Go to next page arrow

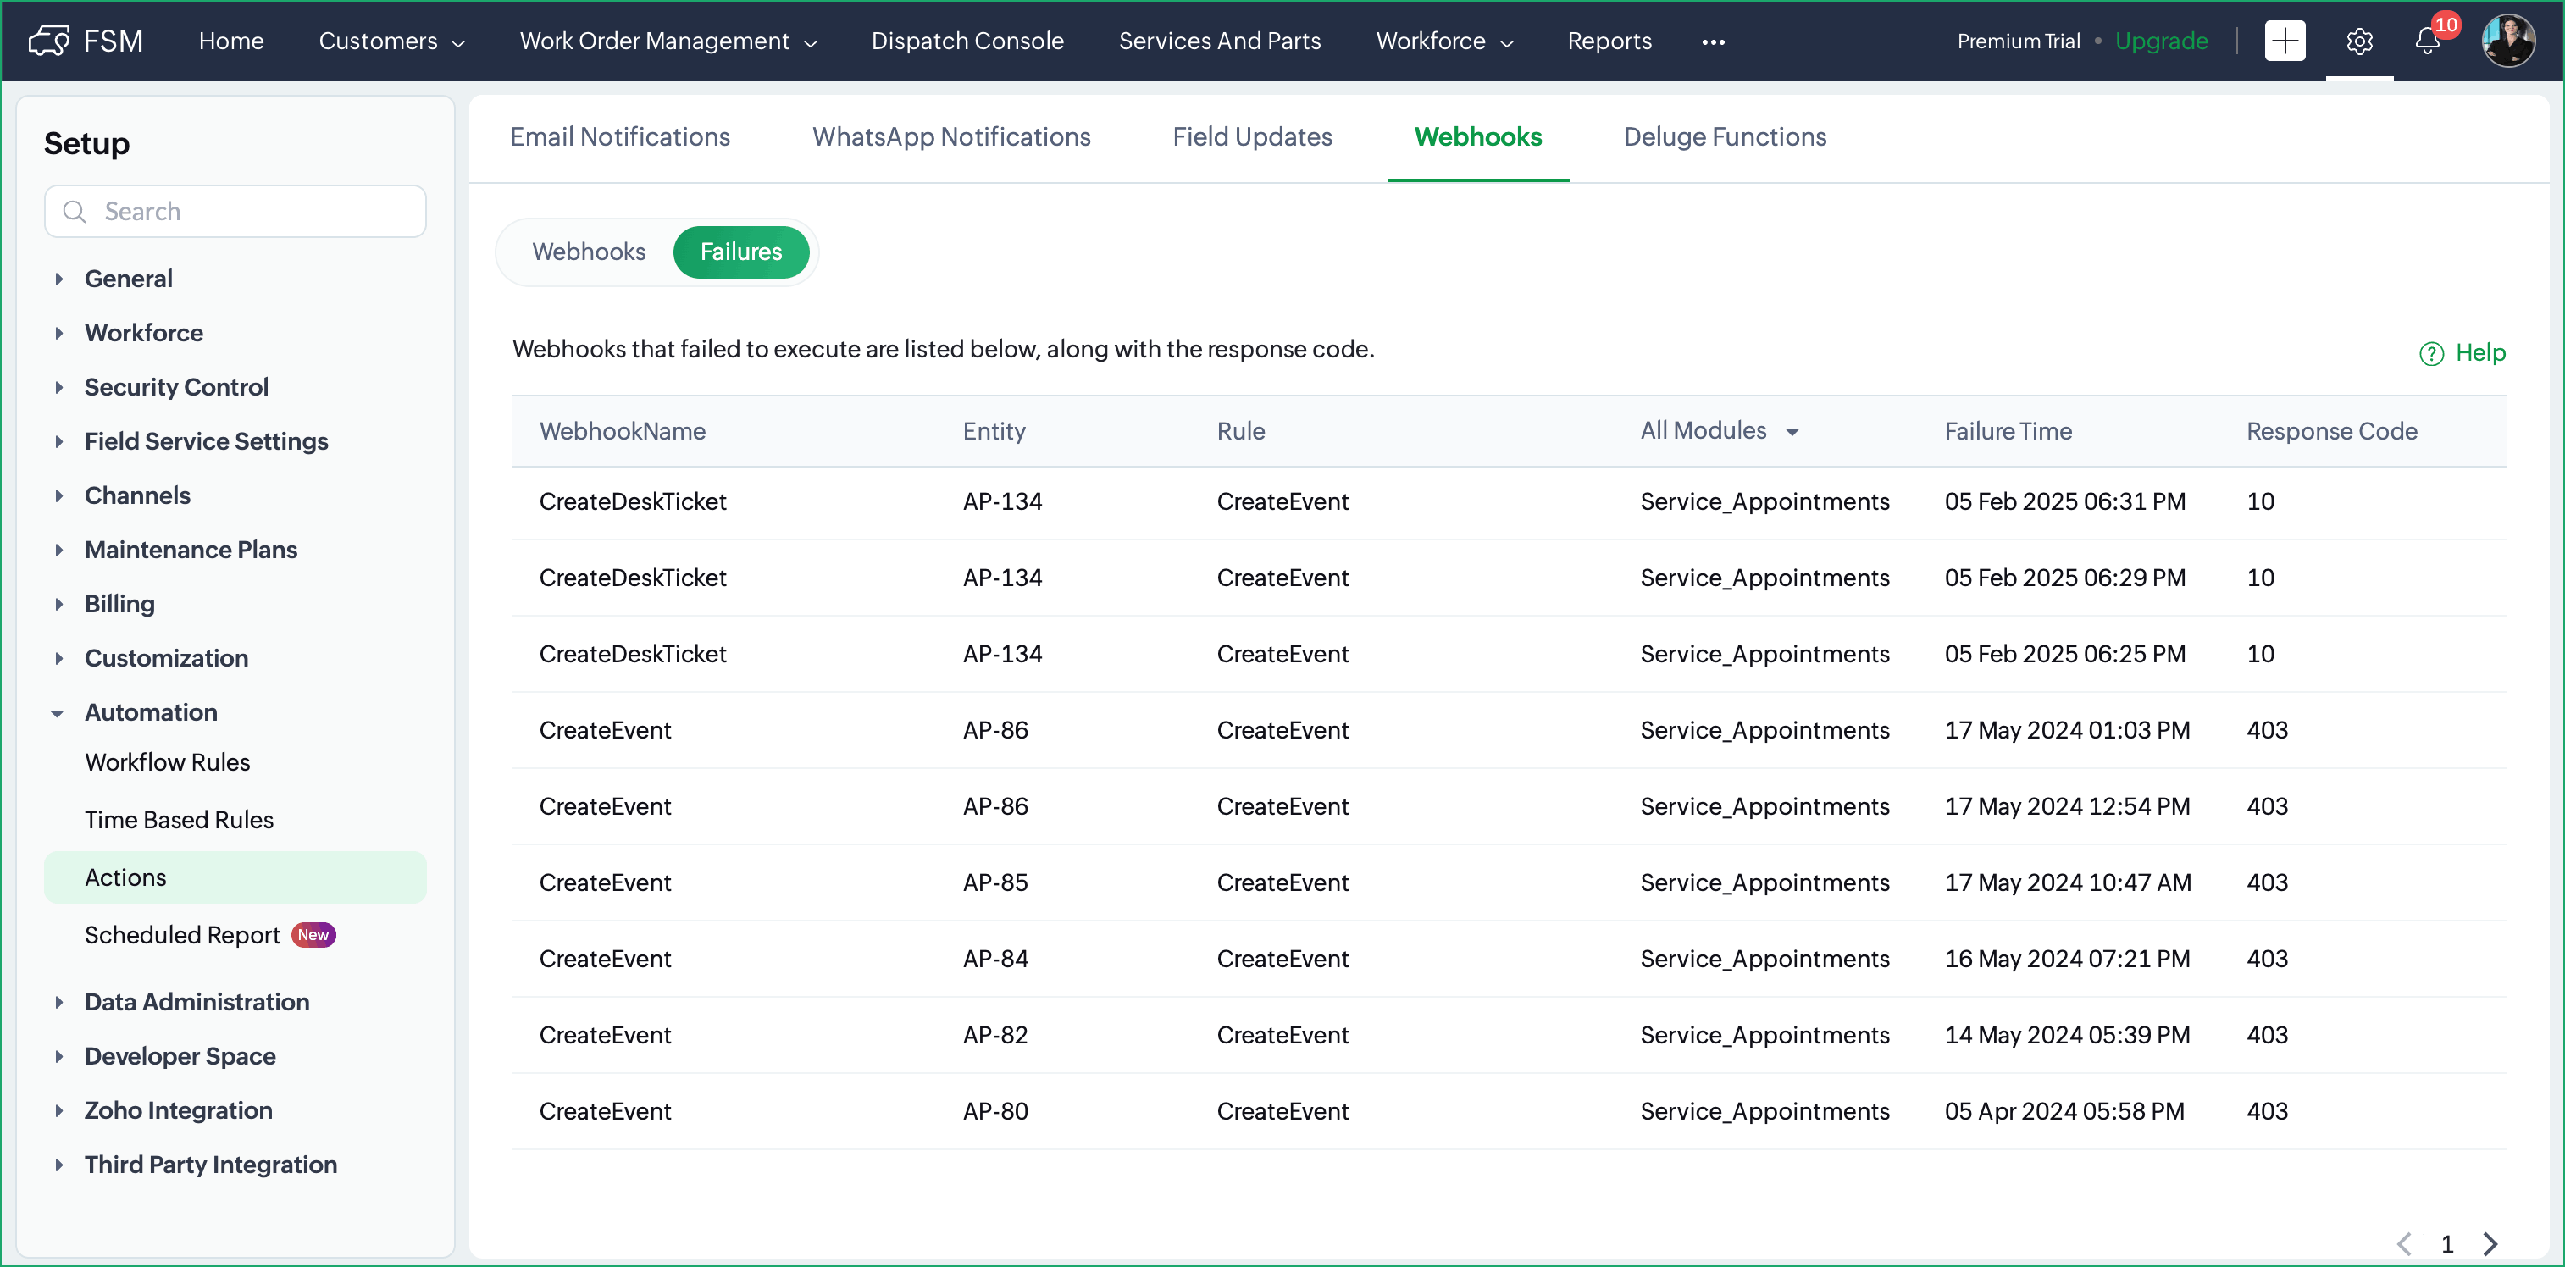click(x=2490, y=1243)
